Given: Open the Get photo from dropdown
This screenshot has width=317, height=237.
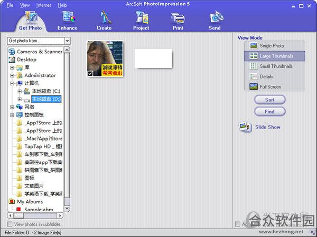Looking at the screenshot, I should coord(67,41).
